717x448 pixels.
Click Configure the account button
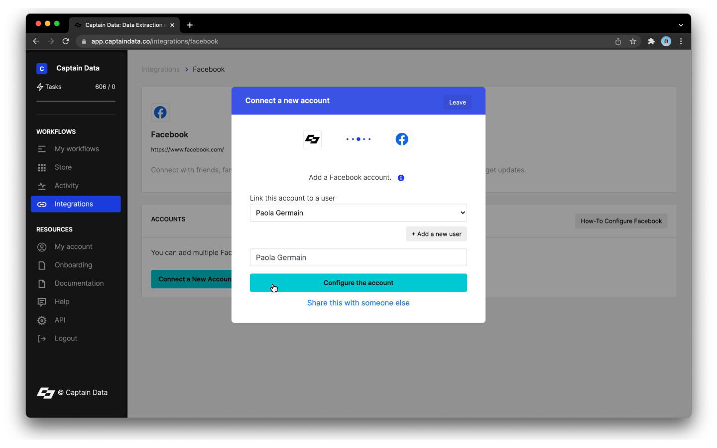[x=358, y=283]
